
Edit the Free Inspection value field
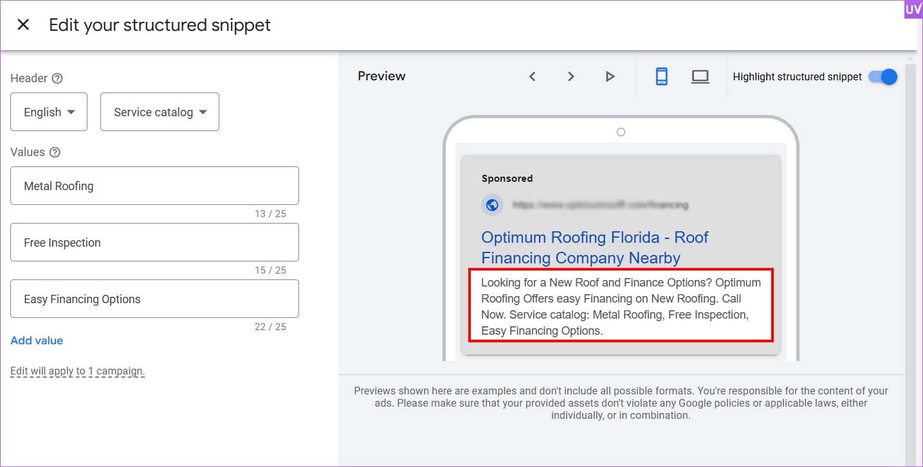coord(154,242)
